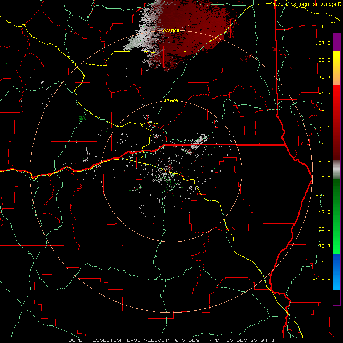Viewport: 343px width, 343px height.
Task: Click the -47.6 velocity scale value
Action: pos(323,212)
